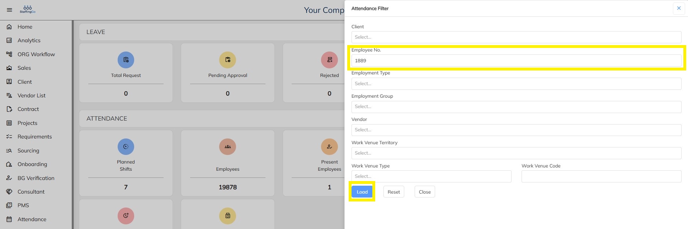Open the Employment Type dropdown
The width and height of the screenshot is (688, 229).
point(516,84)
